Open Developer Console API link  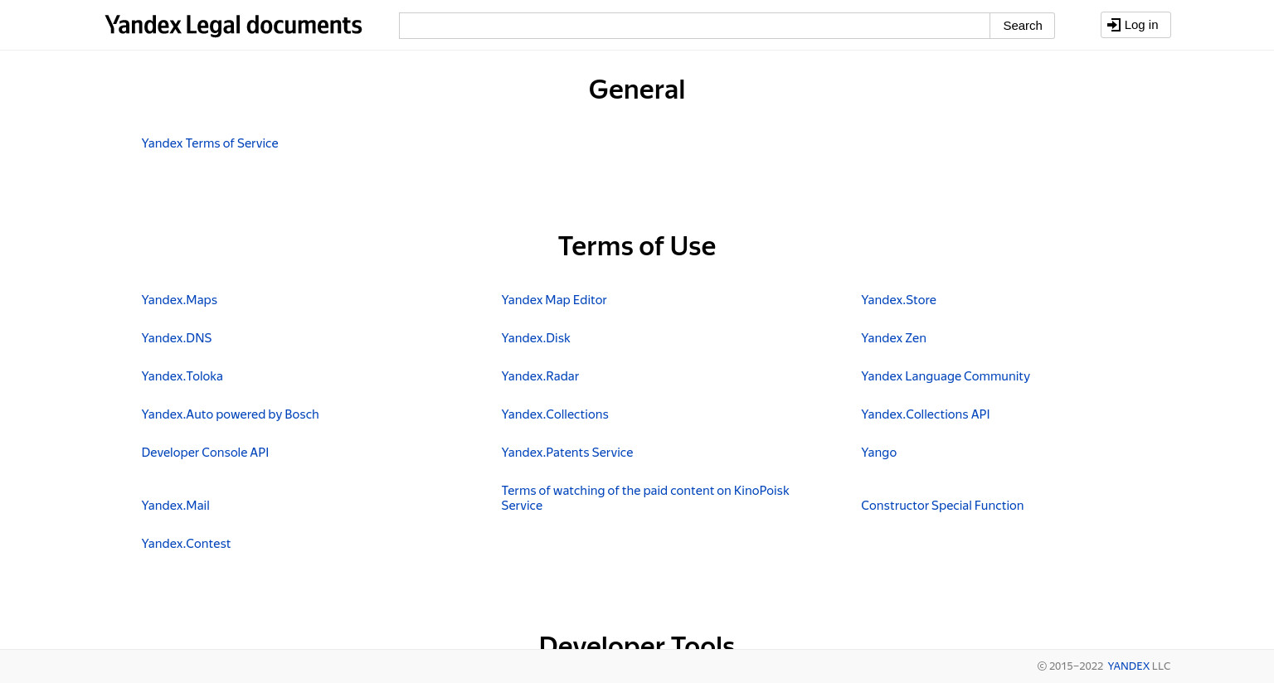pyautogui.click(x=205, y=453)
